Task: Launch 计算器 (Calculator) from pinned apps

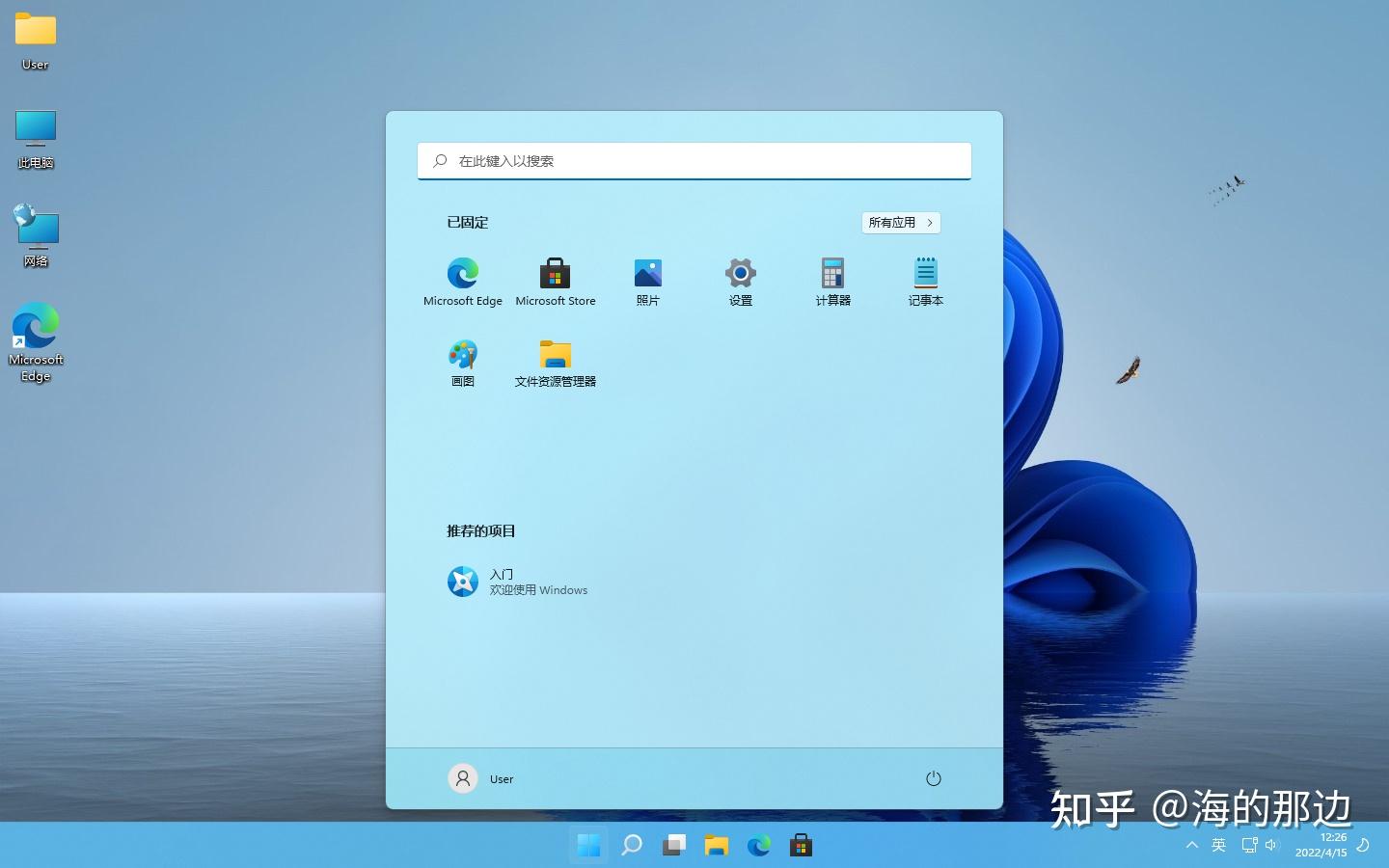Action: (x=832, y=280)
